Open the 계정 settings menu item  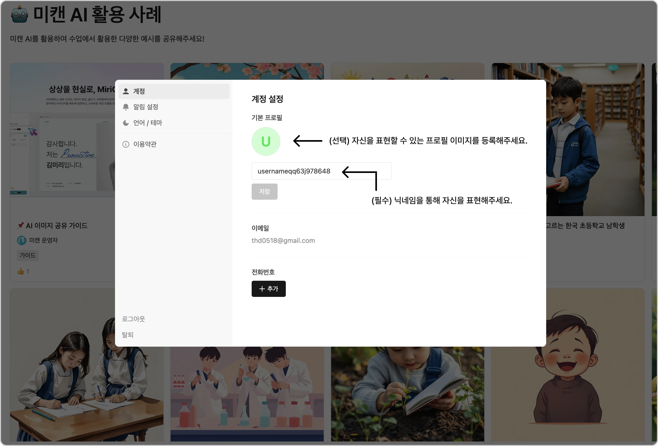click(174, 91)
